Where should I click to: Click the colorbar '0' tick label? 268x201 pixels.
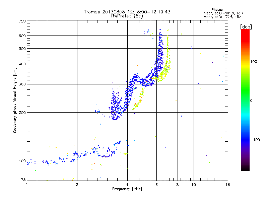(x=251, y=101)
